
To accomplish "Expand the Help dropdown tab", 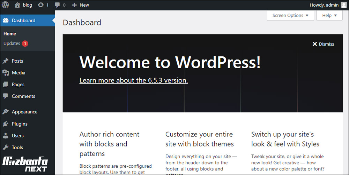I will click(x=329, y=16).
